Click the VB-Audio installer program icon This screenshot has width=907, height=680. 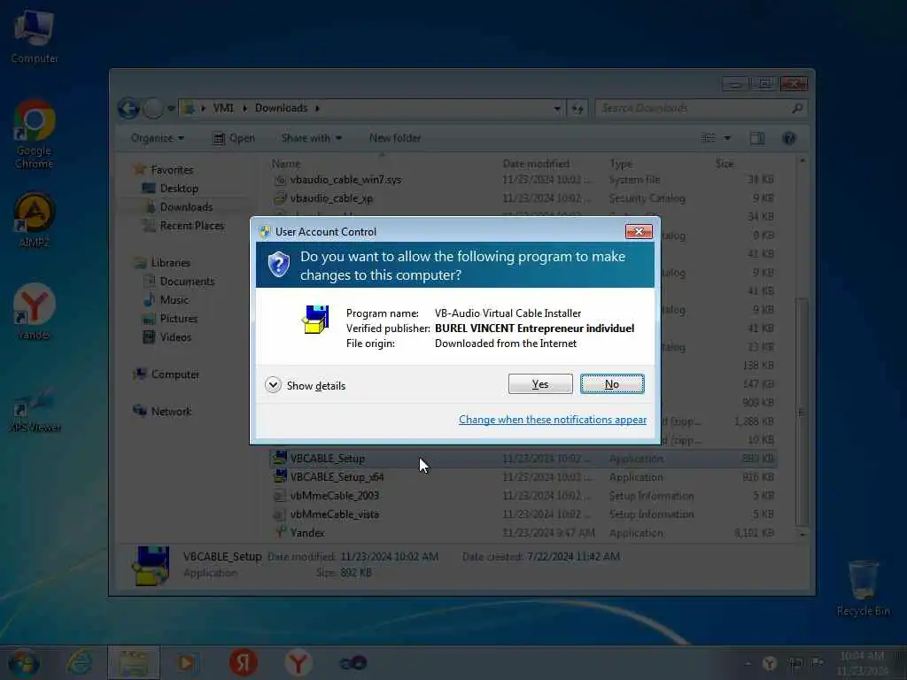coord(315,319)
